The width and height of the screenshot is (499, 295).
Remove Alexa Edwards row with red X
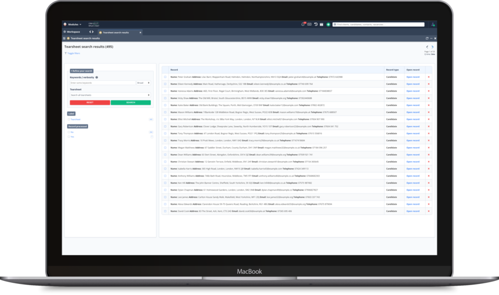pos(429,204)
